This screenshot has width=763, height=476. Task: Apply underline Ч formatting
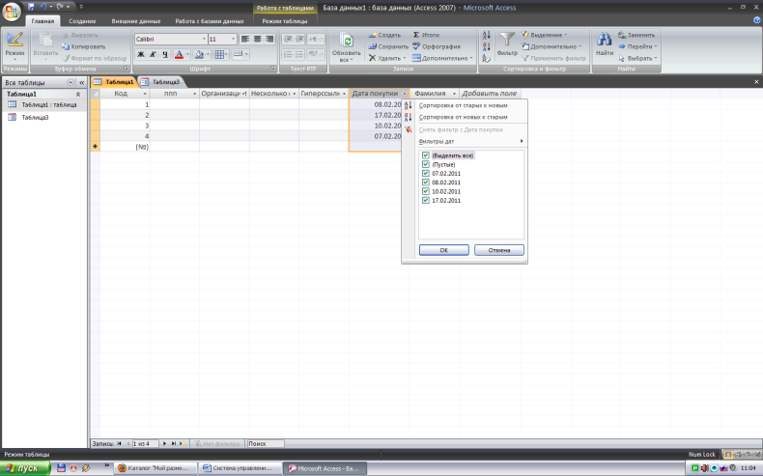point(165,54)
